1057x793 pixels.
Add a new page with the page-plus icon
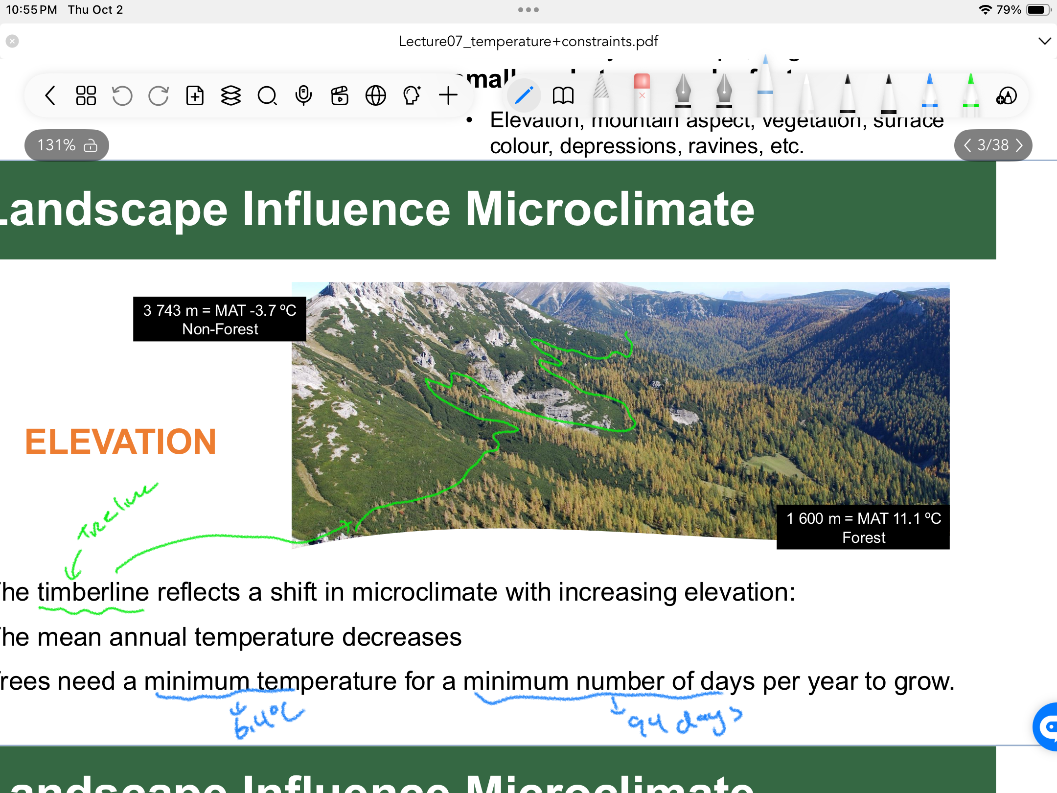195,95
